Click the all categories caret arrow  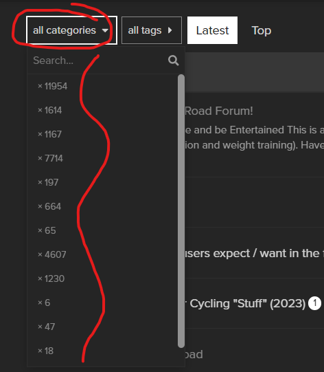tap(105, 30)
